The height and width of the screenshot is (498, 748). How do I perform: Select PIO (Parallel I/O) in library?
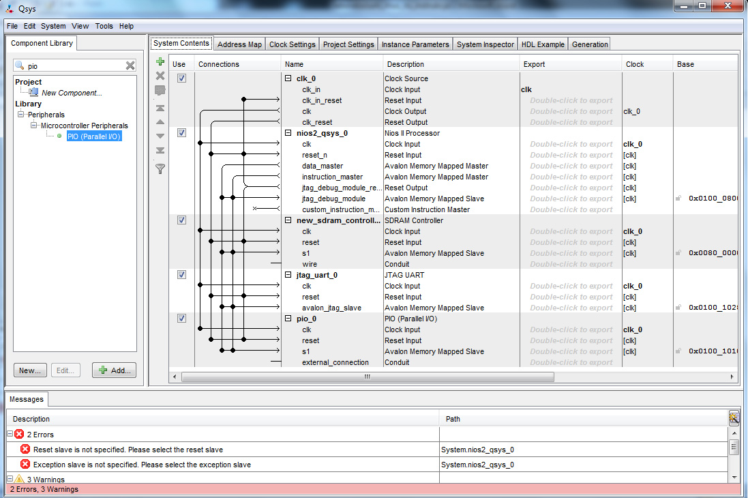click(x=94, y=136)
